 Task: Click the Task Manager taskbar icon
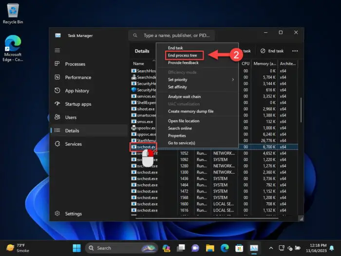[x=254, y=248]
